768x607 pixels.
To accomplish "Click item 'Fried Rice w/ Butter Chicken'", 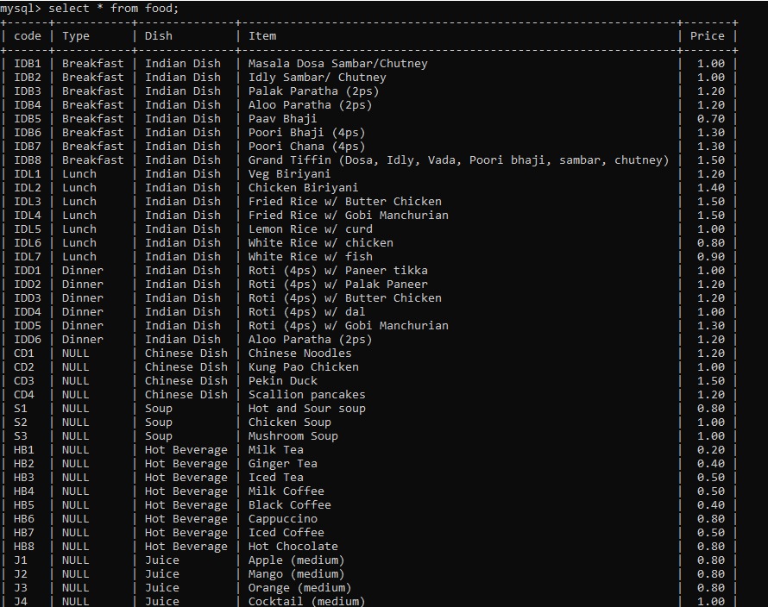I will coord(345,201).
